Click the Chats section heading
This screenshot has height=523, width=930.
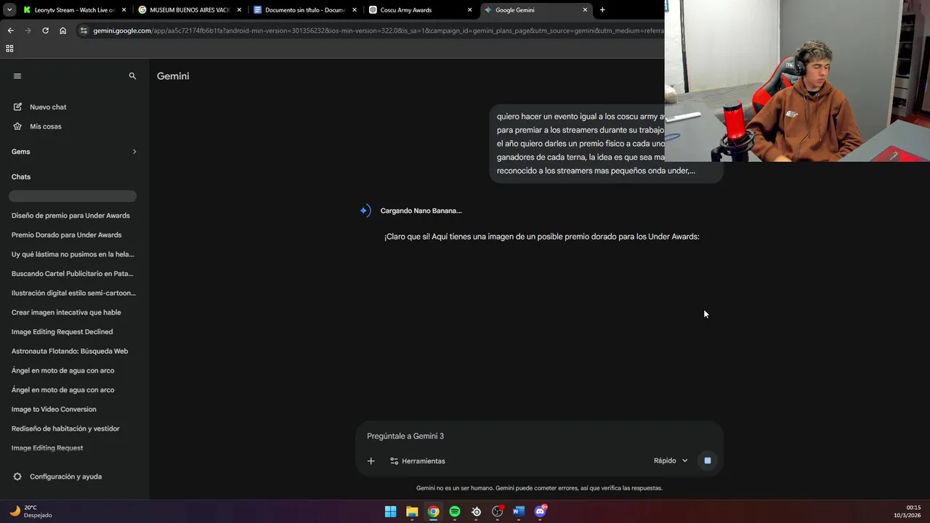pyautogui.click(x=21, y=177)
